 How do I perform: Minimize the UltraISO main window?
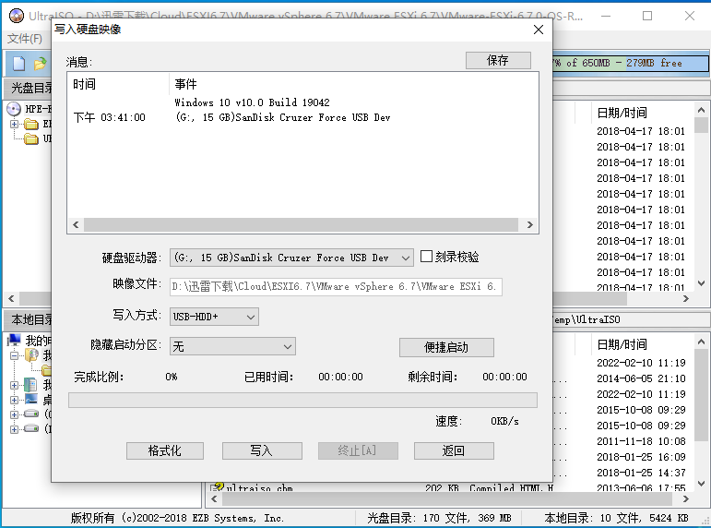coord(606,16)
